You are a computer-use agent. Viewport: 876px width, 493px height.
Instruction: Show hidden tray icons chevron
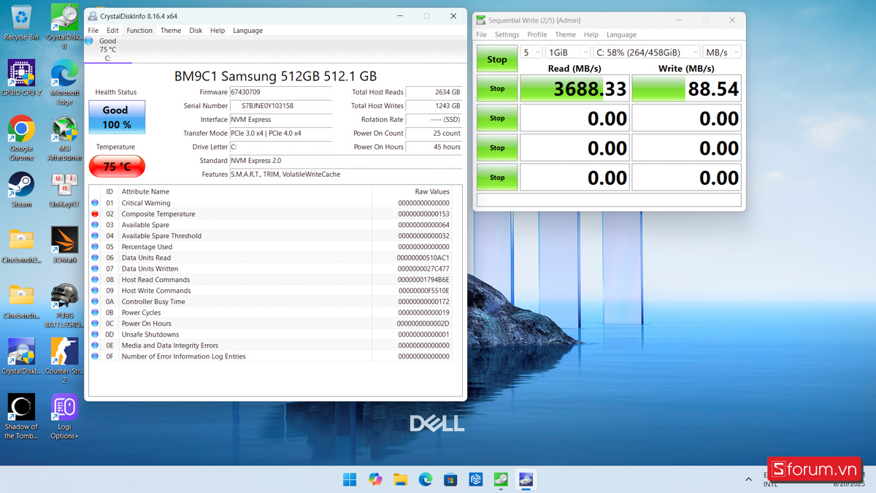(748, 479)
